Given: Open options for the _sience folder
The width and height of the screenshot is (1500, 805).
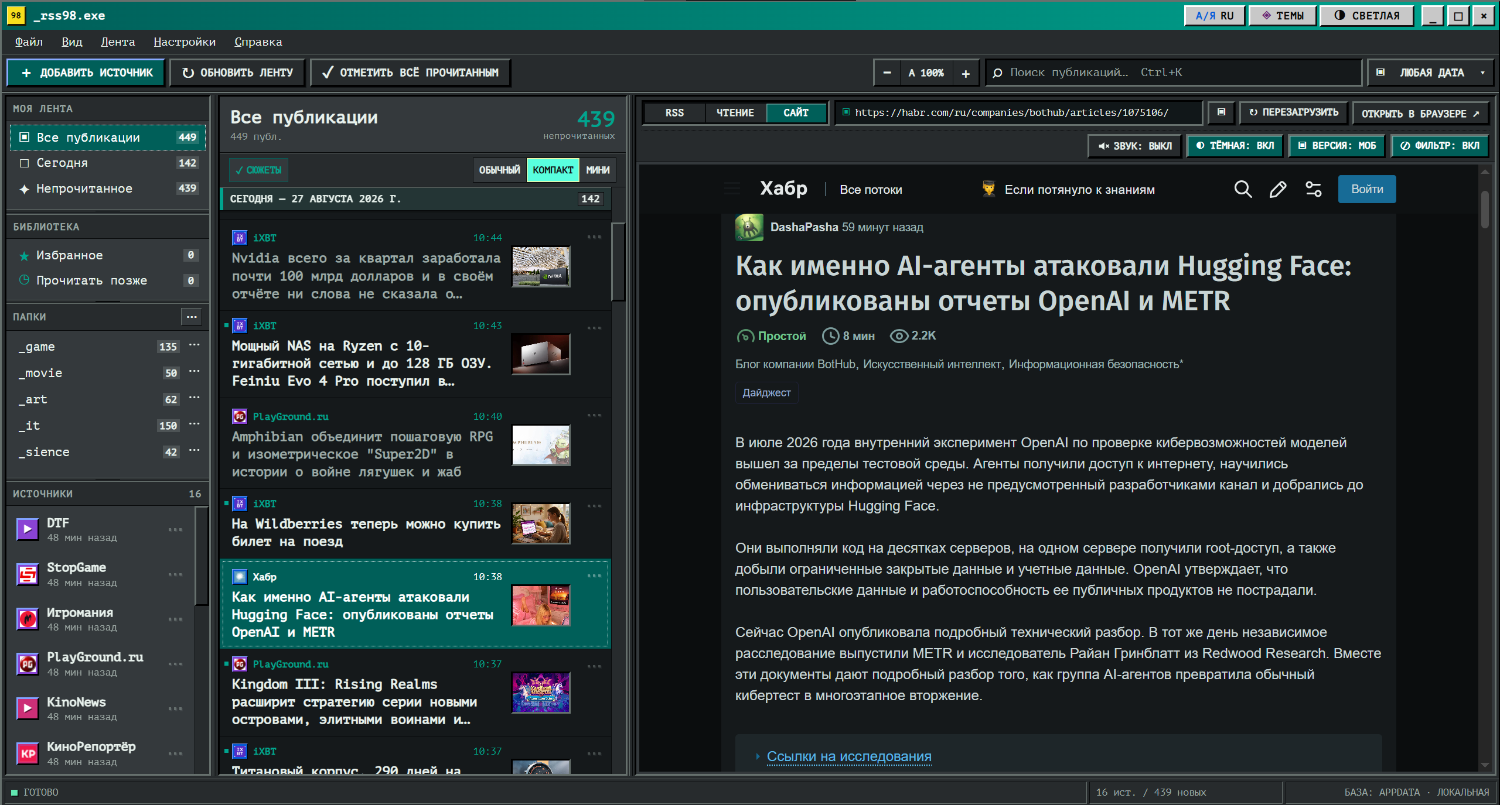Looking at the screenshot, I should tap(195, 450).
